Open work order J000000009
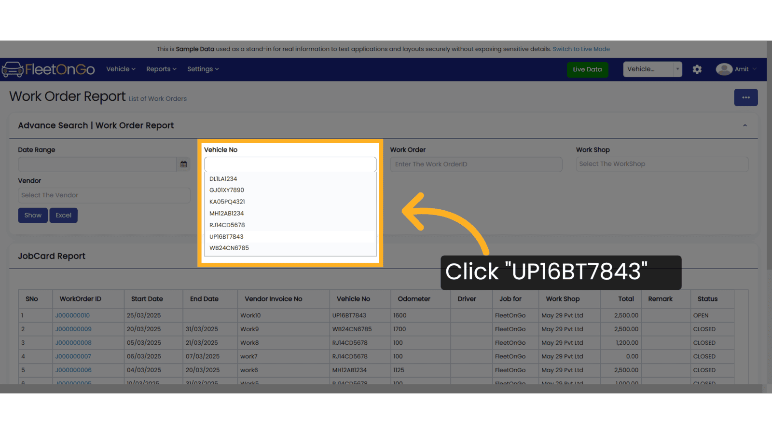 tap(73, 329)
